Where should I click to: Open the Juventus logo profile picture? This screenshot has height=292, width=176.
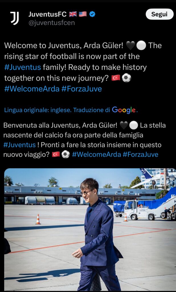click(15, 18)
